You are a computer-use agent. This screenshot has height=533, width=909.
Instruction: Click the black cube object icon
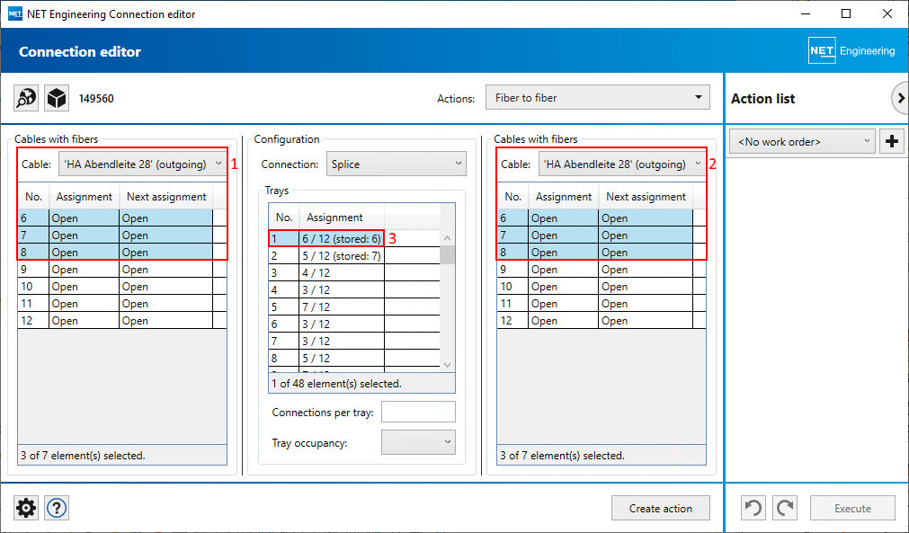point(57,98)
